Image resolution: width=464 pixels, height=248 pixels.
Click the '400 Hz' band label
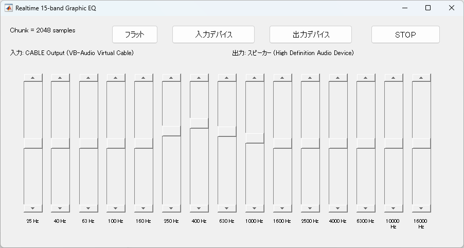coord(199,221)
